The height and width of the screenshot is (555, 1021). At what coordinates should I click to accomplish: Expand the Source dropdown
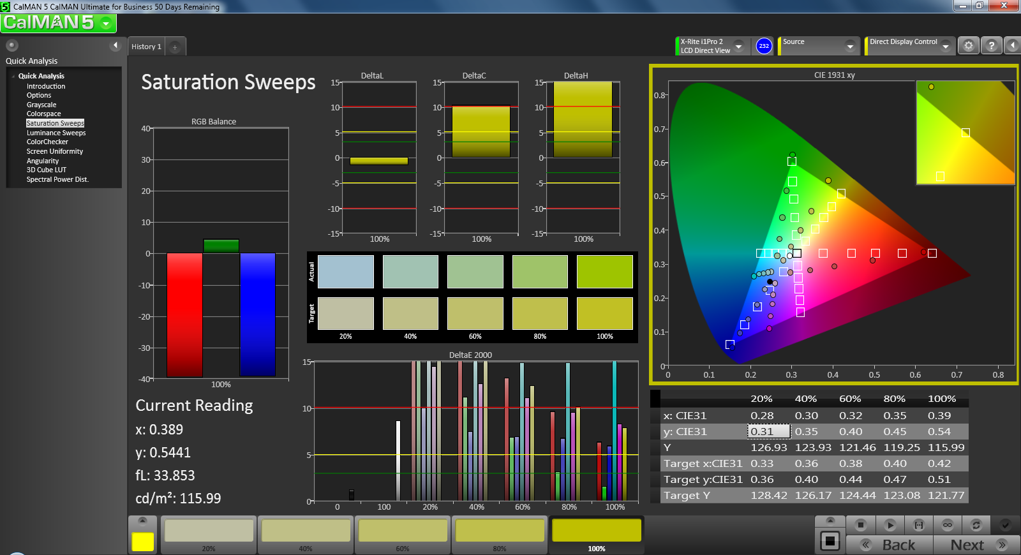point(849,46)
